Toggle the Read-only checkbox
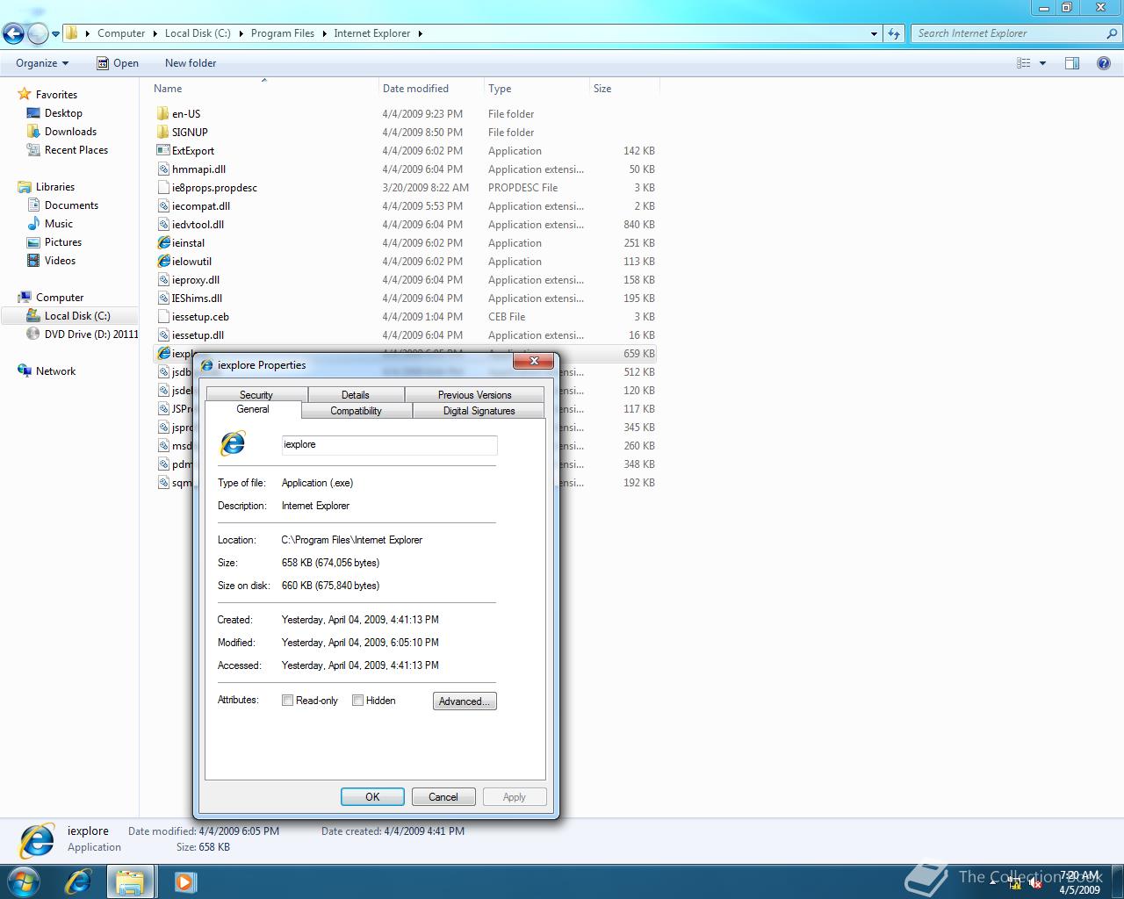Viewport: 1124px width, 899px height. (287, 701)
